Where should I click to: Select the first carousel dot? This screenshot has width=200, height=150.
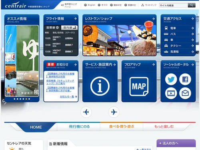[x=14, y=99]
